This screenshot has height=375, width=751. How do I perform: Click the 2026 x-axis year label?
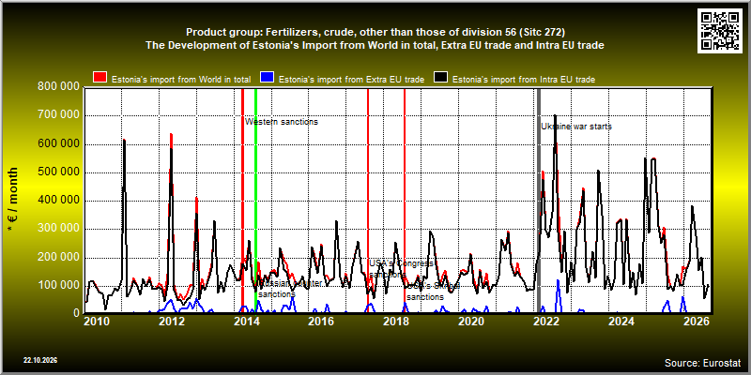pos(697,322)
